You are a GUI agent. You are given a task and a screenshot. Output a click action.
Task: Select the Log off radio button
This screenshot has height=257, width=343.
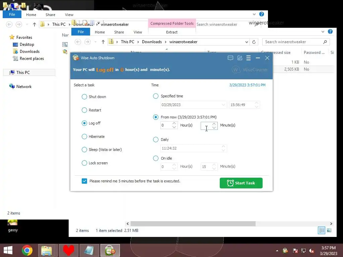tap(84, 123)
